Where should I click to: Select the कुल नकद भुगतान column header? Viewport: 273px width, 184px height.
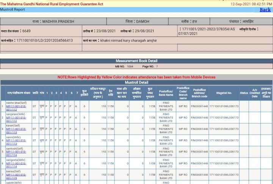[150, 93]
